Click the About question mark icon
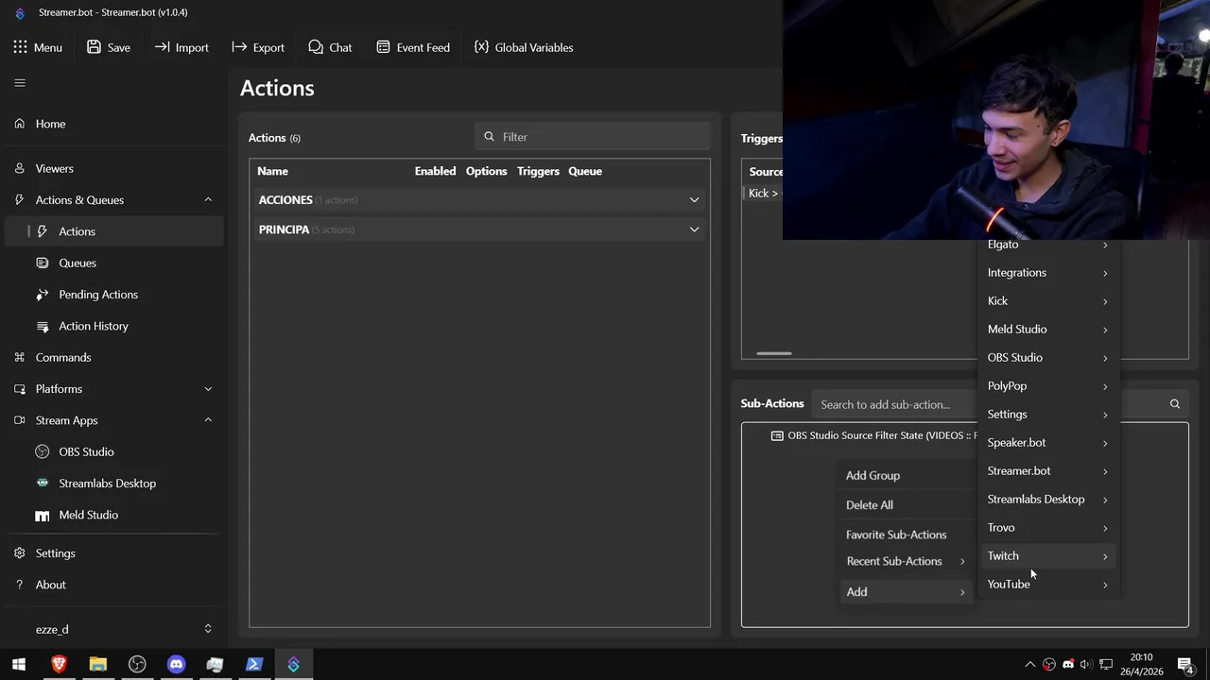The height and width of the screenshot is (680, 1210). 20,585
